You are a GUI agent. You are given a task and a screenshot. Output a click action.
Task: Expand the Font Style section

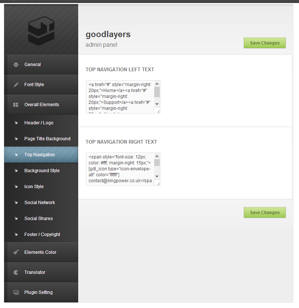[x=34, y=85]
